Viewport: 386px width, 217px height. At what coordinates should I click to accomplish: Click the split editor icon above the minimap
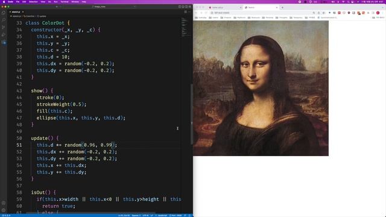tap(186, 12)
